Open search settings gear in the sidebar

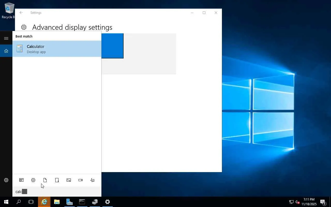click(x=6, y=180)
